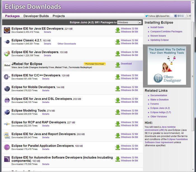Click the Eclipse Modeling Tools icon
196x172 pixels.
click(x=7, y=112)
